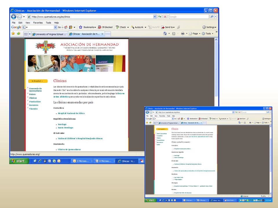The image size is (278, 208).
Task: Click Windows Start button under Clínicas window
Action: [19, 161]
